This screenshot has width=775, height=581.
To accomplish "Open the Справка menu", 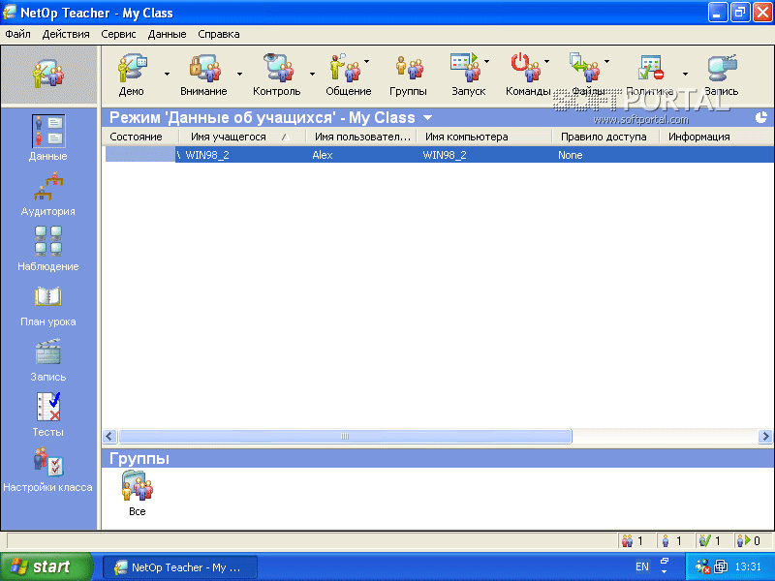I will [x=219, y=34].
